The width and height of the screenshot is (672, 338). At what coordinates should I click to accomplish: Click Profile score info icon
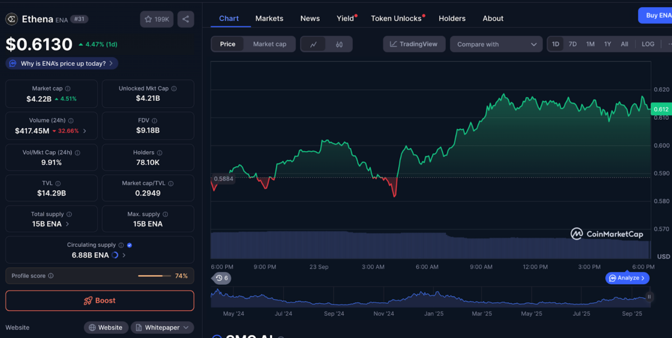51,275
